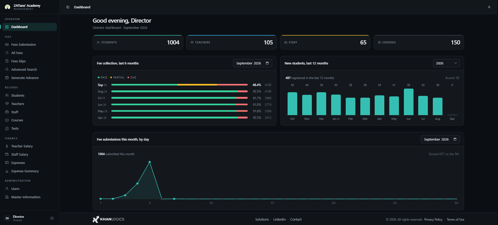Click the Sep 26 fee collection bar
The width and height of the screenshot is (498, 225).
tap(179, 85)
